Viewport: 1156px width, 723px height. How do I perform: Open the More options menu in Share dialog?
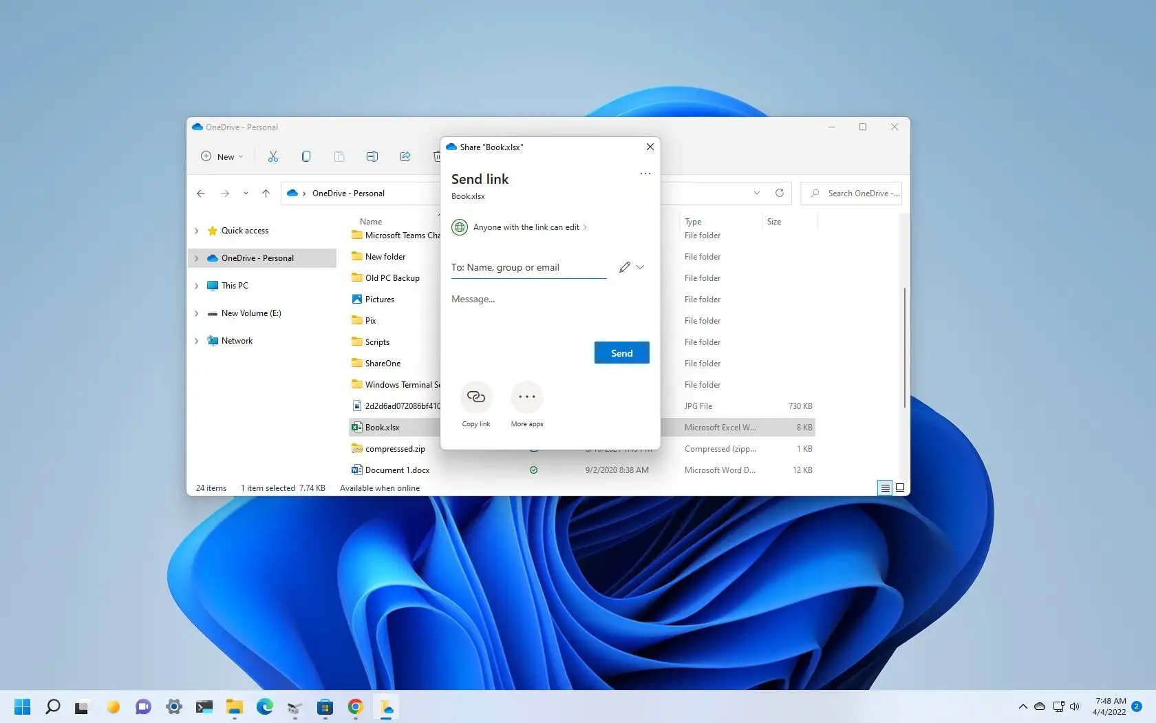coord(645,174)
